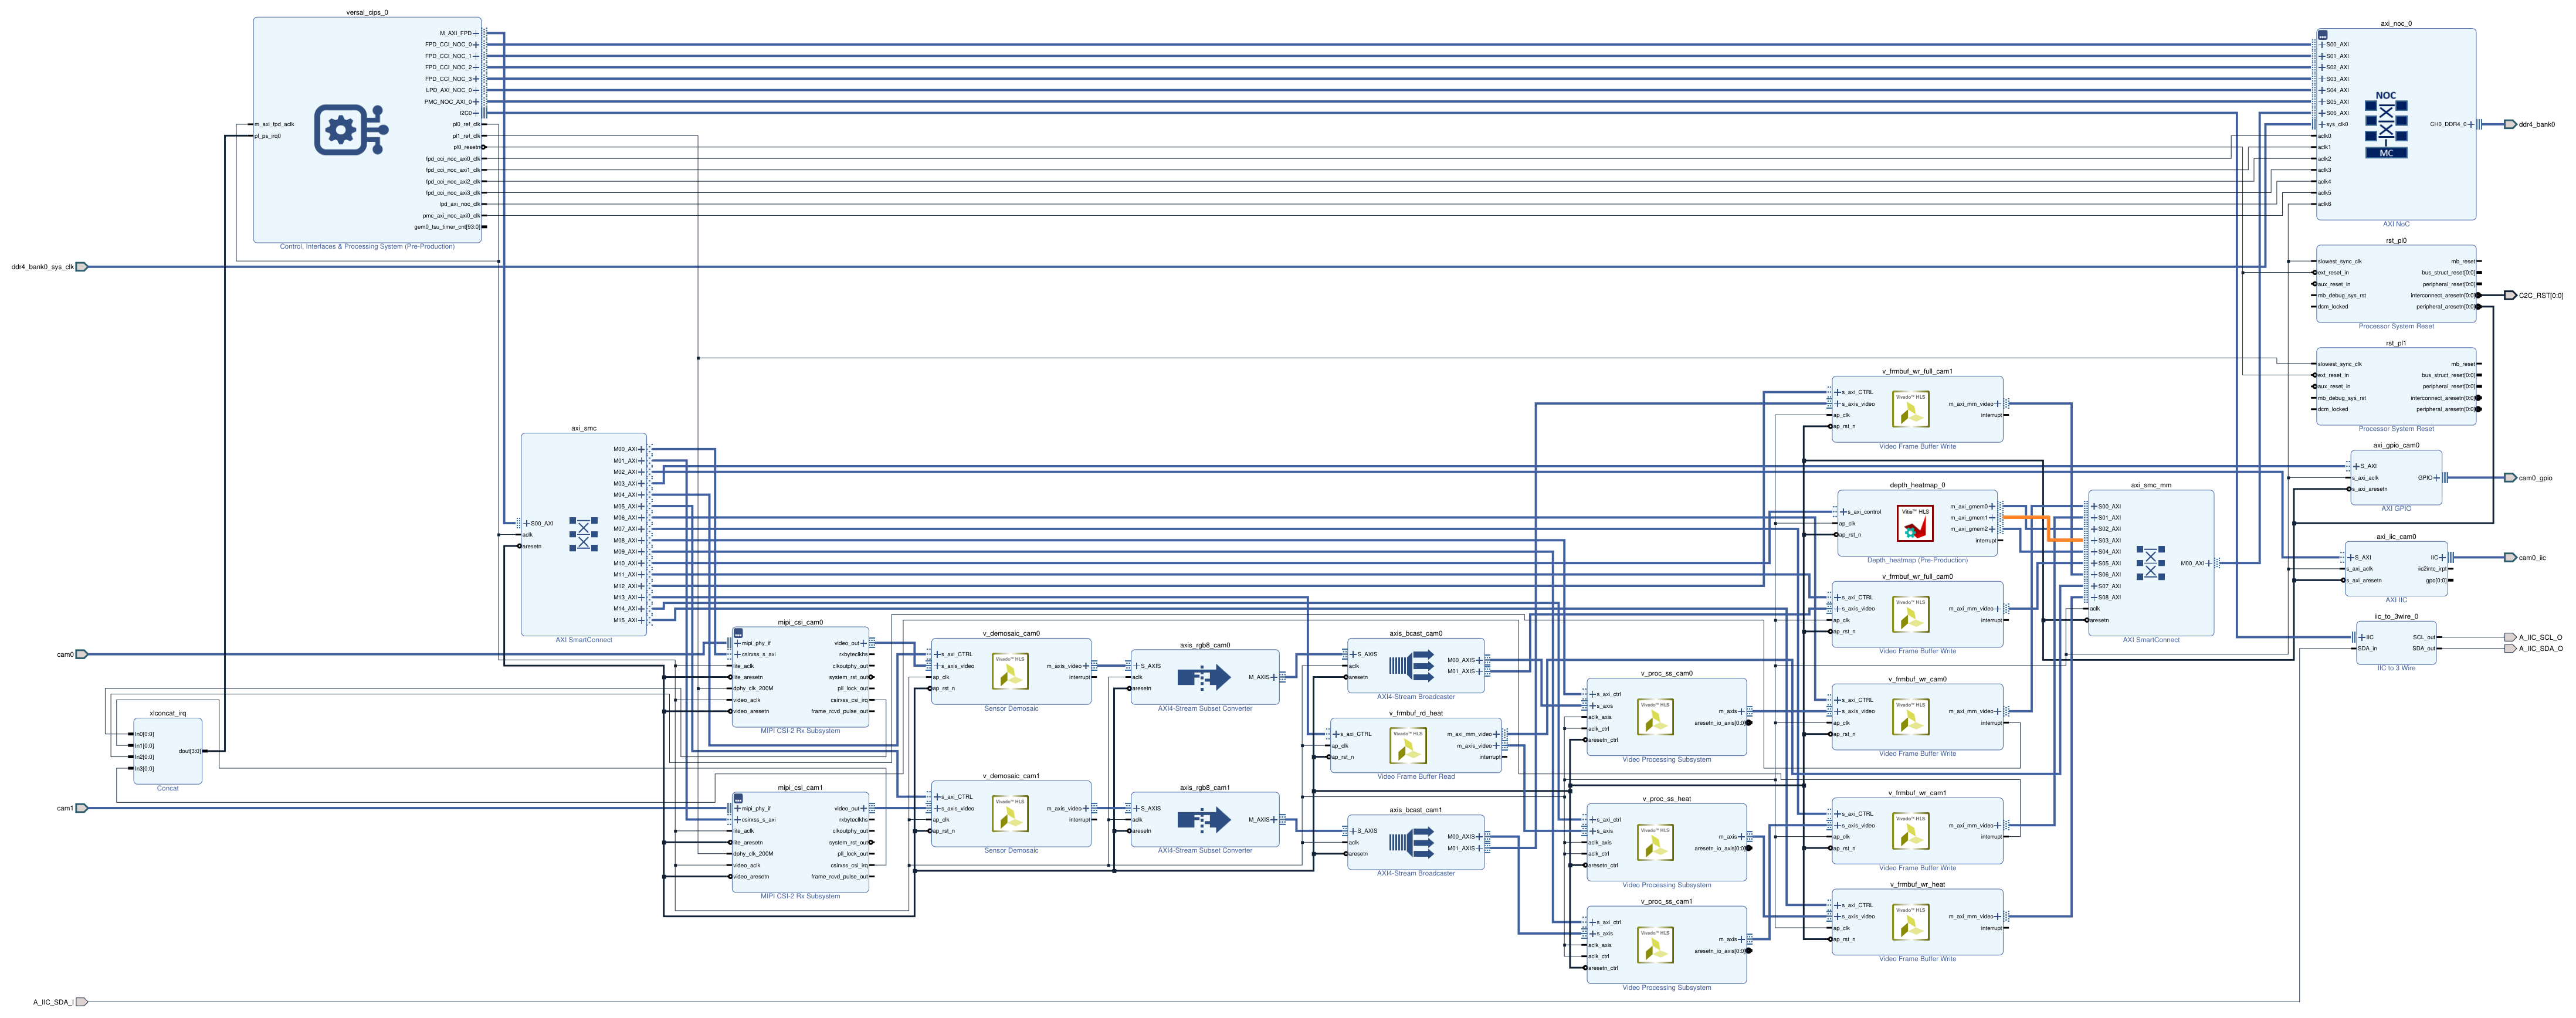Click the Concat label under xlconcat_irq

coord(168,788)
